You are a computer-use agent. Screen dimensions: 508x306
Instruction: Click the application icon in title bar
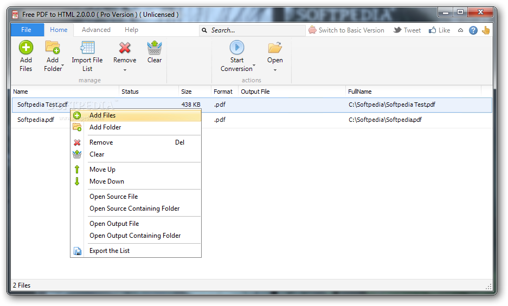15,15
